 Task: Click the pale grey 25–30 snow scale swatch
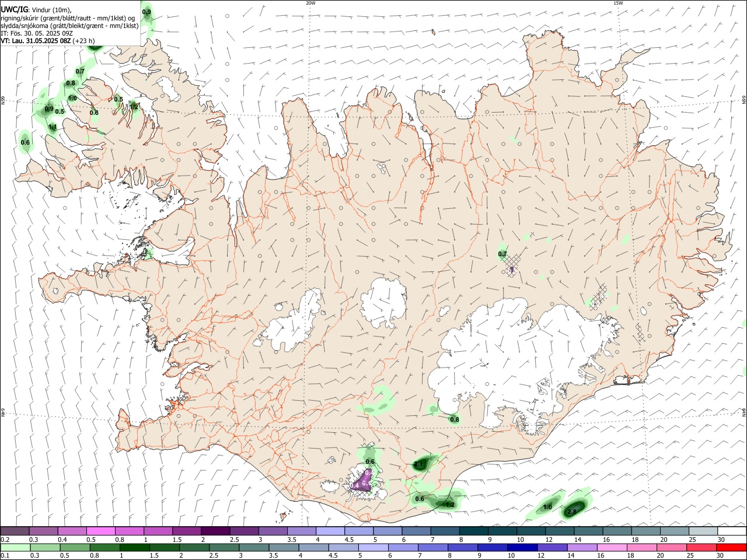[703, 531]
